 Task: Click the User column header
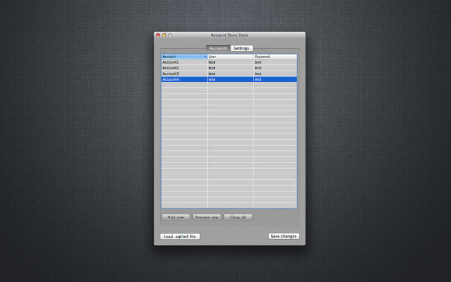click(x=231, y=57)
